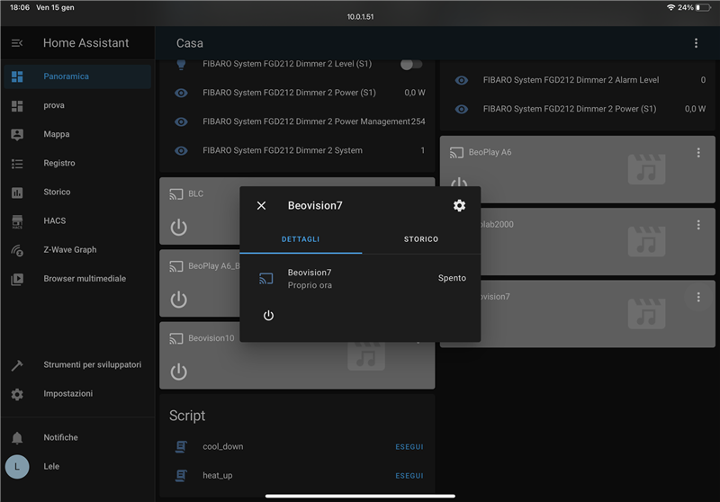Open Beovision7 dialog settings gear
The width and height of the screenshot is (720, 502).
459,206
